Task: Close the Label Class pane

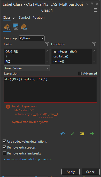Action: (x=97, y=4)
